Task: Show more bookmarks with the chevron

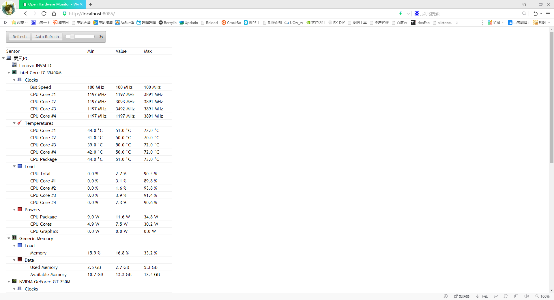Action: tap(457, 22)
